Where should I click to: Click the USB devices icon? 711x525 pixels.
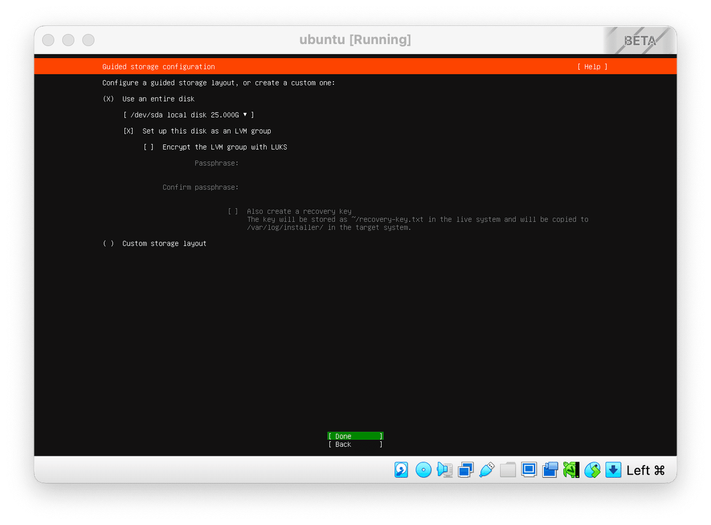click(x=486, y=470)
